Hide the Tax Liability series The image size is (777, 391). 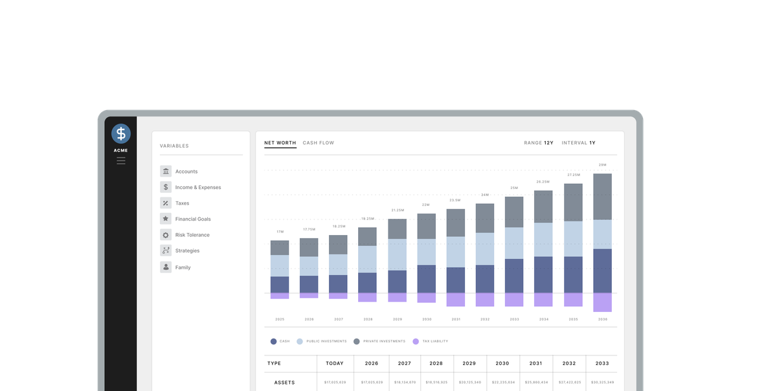point(433,341)
